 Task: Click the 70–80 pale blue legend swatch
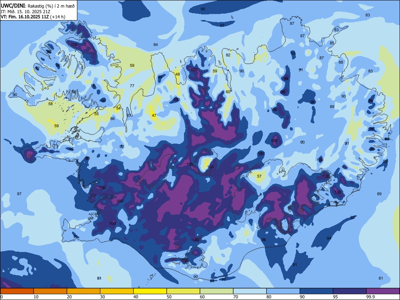[250, 291]
